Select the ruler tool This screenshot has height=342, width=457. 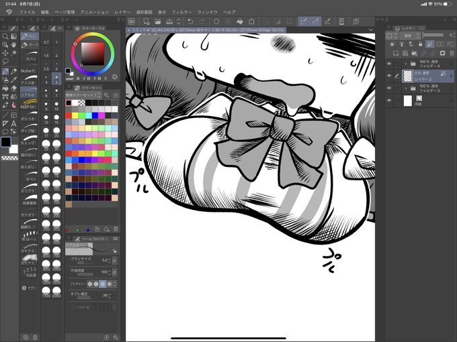pyautogui.click(x=5, y=123)
